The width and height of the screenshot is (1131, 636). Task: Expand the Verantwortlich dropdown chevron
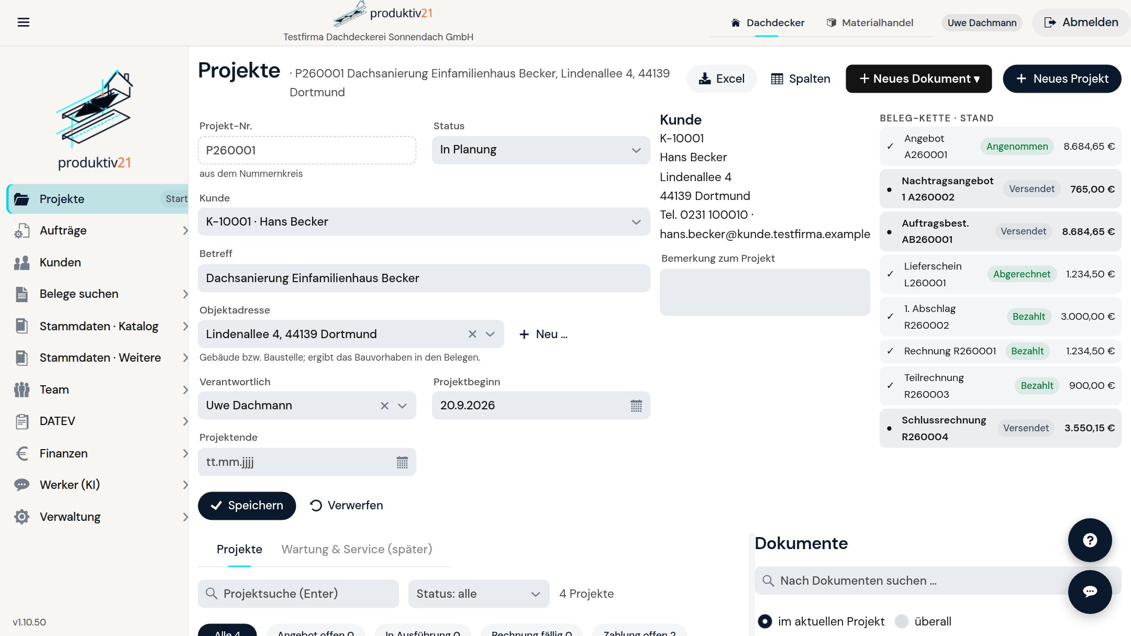pos(402,406)
